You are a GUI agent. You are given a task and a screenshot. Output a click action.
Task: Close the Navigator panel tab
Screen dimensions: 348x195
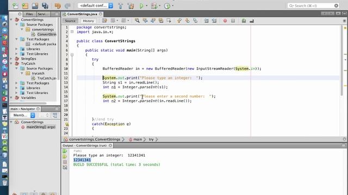click(x=38, y=109)
